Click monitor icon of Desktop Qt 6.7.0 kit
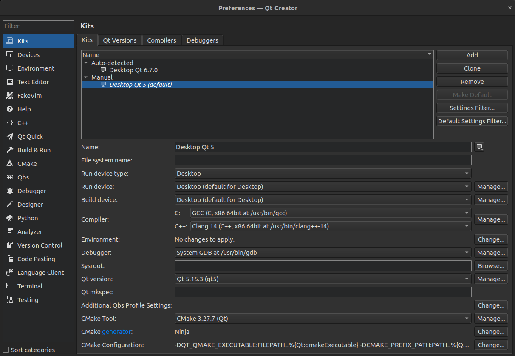The width and height of the screenshot is (515, 356). click(103, 70)
